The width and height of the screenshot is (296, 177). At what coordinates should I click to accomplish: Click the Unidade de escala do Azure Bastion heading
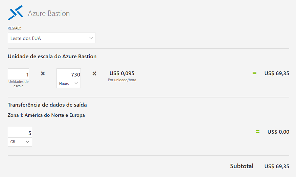tap(52, 57)
